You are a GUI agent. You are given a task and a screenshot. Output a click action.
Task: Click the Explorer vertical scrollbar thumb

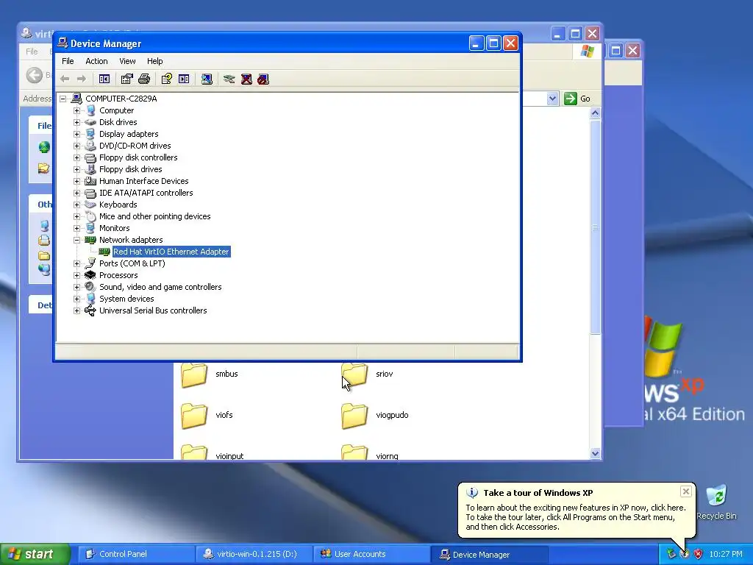pos(595,227)
